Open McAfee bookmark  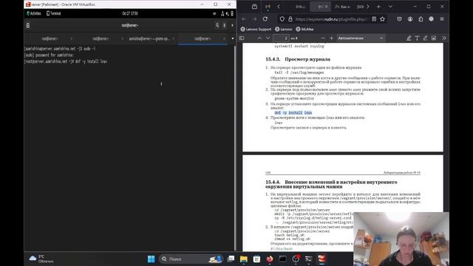(304, 30)
